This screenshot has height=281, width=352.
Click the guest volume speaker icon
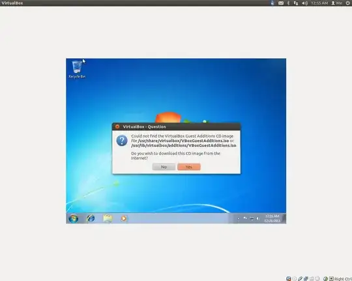(257, 218)
